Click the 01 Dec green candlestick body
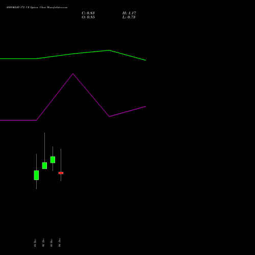The height and width of the screenshot is (255, 255). pyautogui.click(x=36, y=175)
